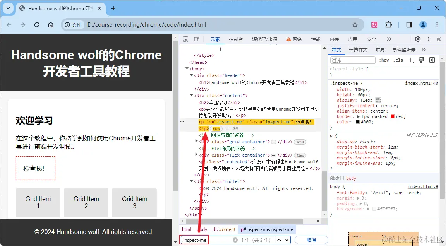
Task: Reload the page
Action: (x=37, y=25)
